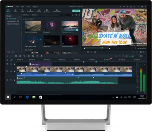Open the File menu
152x132 pixels.
click(17, 7)
